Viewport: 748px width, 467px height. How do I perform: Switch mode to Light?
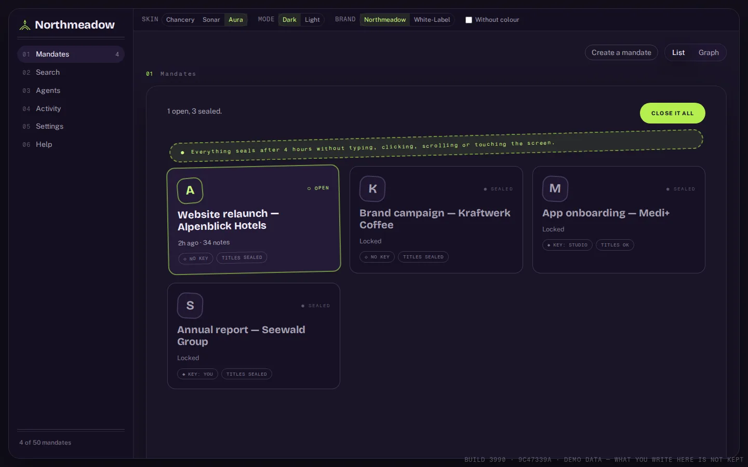tap(312, 20)
